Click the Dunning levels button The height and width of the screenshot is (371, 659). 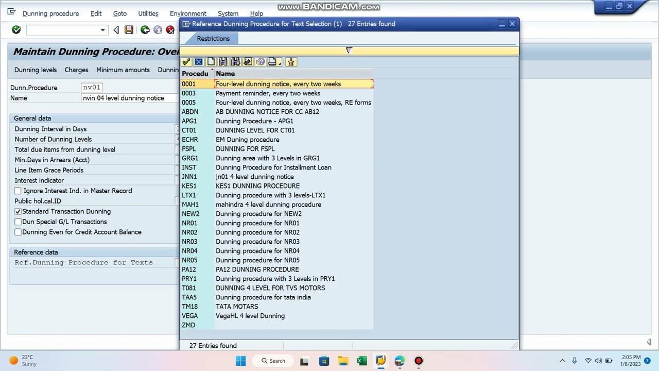pos(36,70)
